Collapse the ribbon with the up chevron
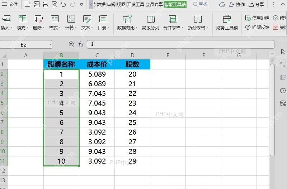The image size is (287, 189). point(283,4)
